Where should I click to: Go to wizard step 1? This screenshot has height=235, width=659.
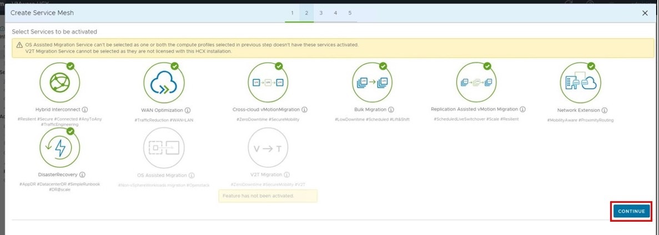[291, 12]
